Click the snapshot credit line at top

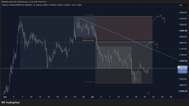(24, 2)
